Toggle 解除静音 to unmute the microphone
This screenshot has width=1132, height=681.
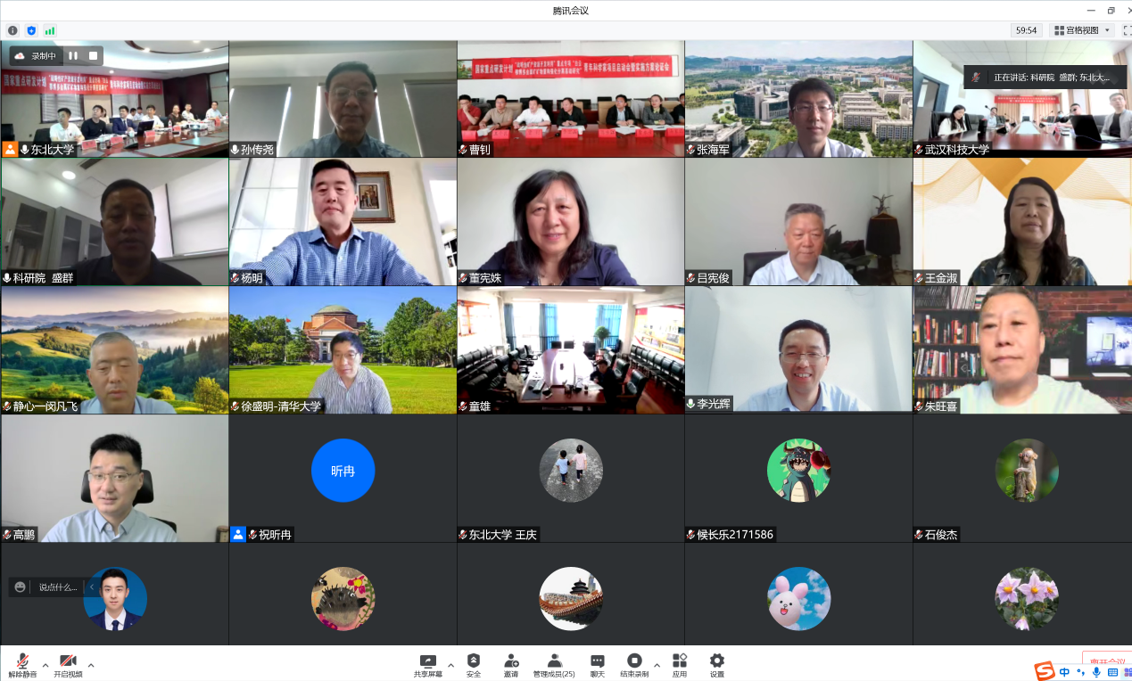point(22,664)
